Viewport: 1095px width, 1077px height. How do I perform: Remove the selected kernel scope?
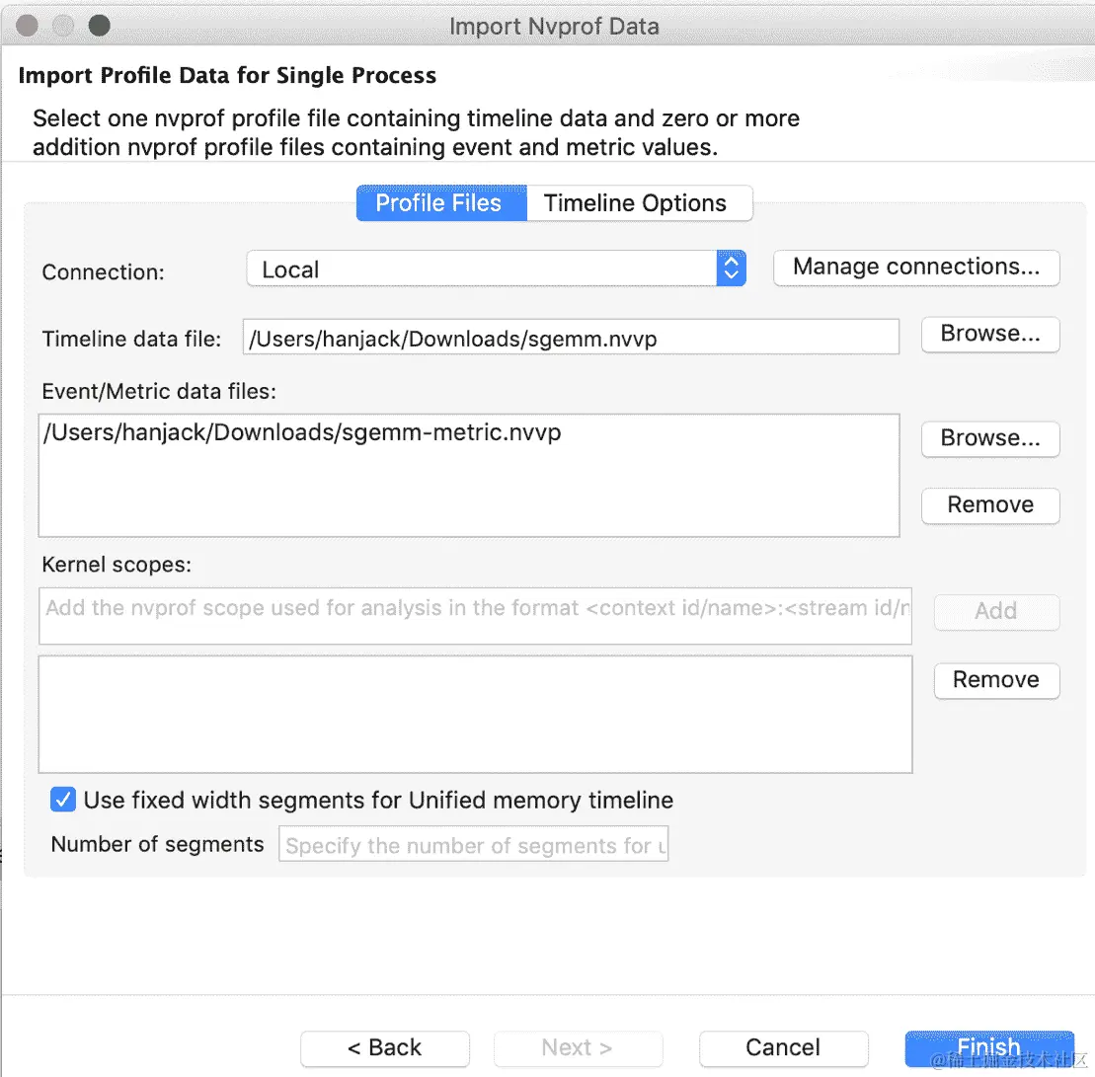coord(995,680)
